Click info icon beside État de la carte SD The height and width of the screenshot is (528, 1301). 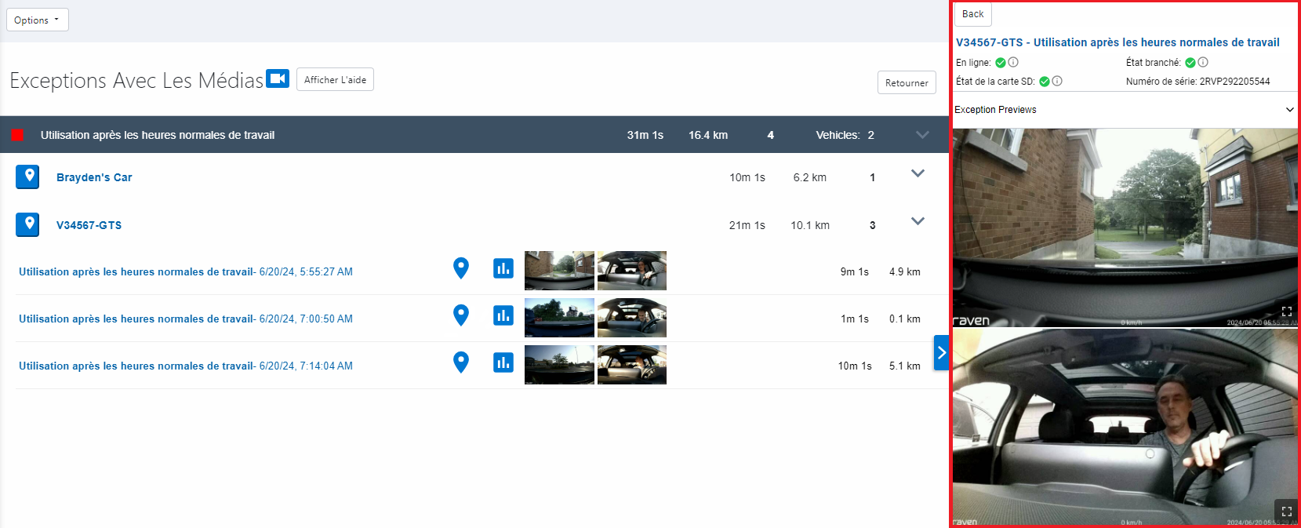coord(1057,81)
